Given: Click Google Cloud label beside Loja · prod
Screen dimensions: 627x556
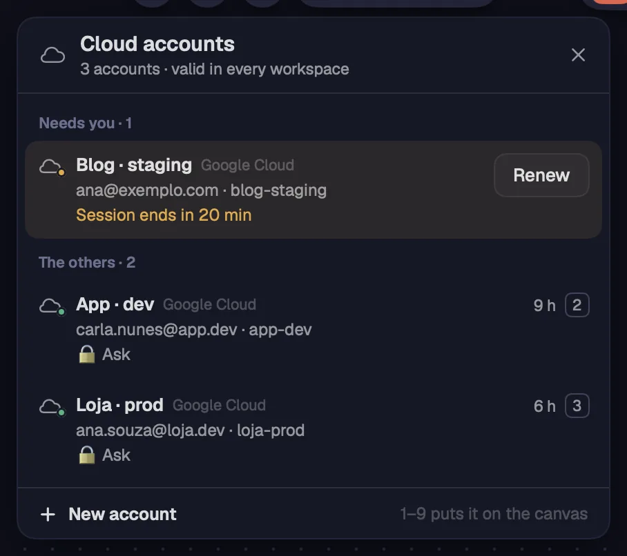Looking at the screenshot, I should (x=219, y=406).
